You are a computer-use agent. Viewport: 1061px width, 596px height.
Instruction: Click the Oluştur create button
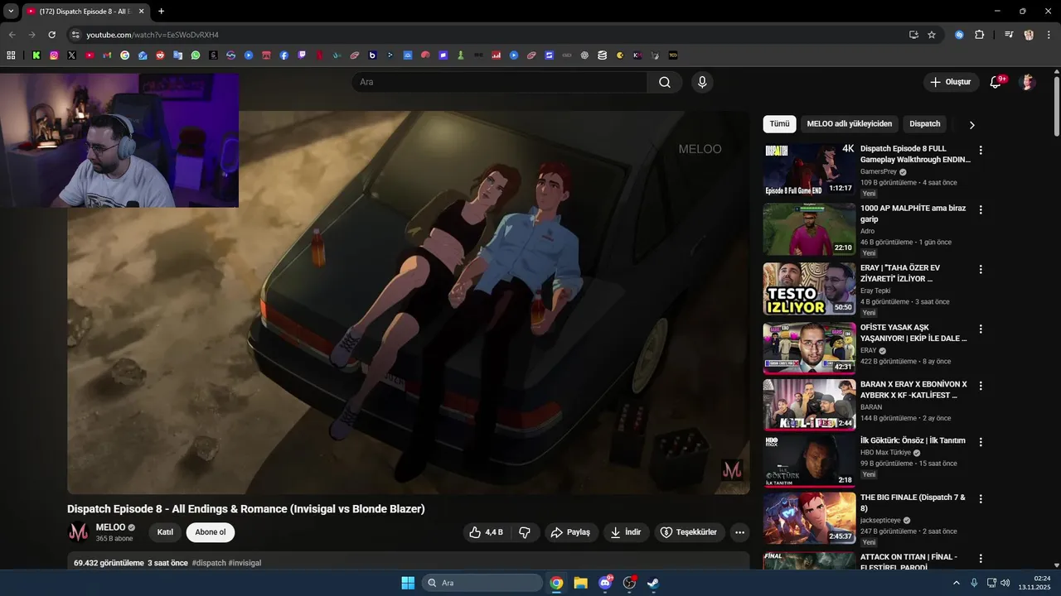click(x=951, y=82)
